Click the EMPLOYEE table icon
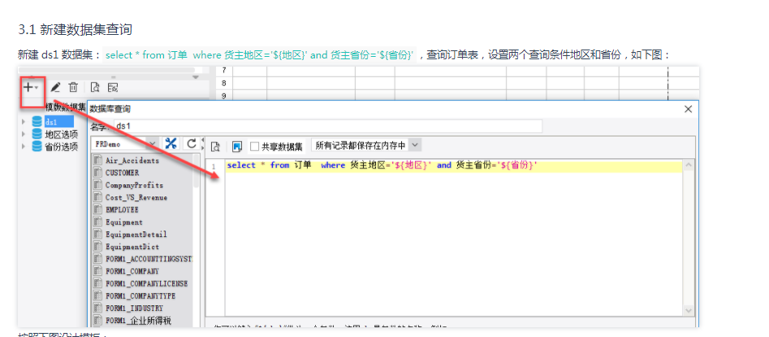 tap(97, 210)
